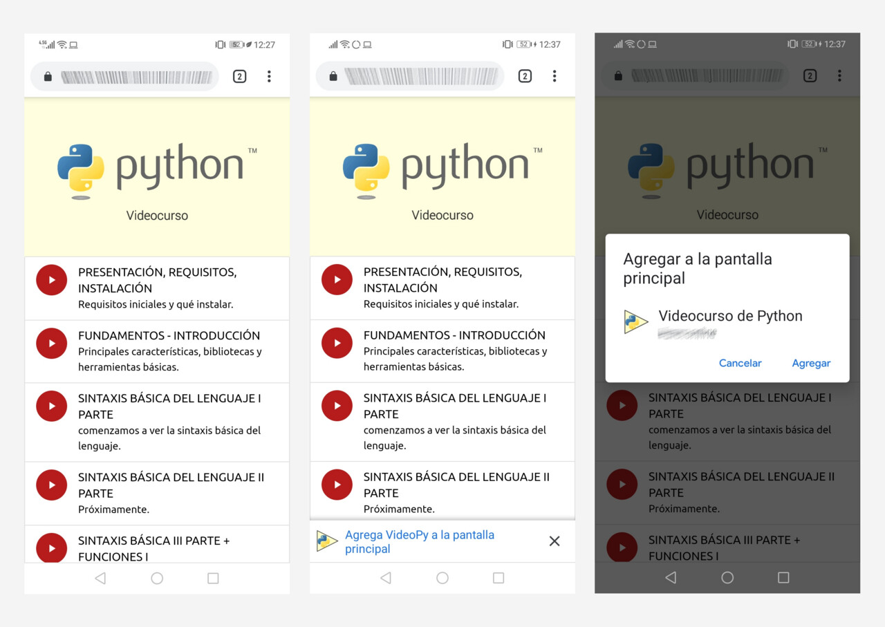Tap battery indicator in middle phone status bar
The height and width of the screenshot is (627, 885).
point(525,44)
